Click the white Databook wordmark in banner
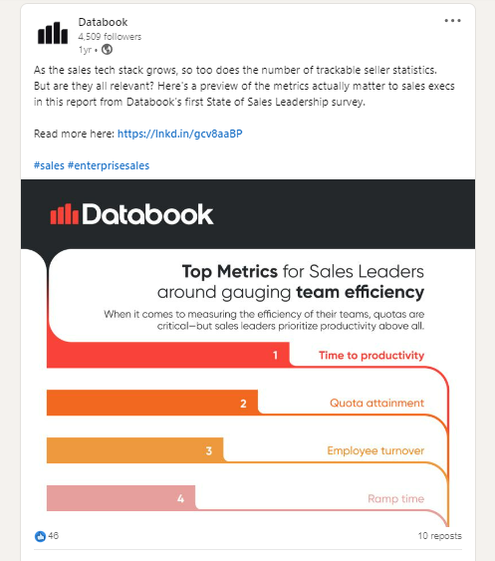Image resolution: width=495 pixels, height=561 pixels. tap(147, 214)
